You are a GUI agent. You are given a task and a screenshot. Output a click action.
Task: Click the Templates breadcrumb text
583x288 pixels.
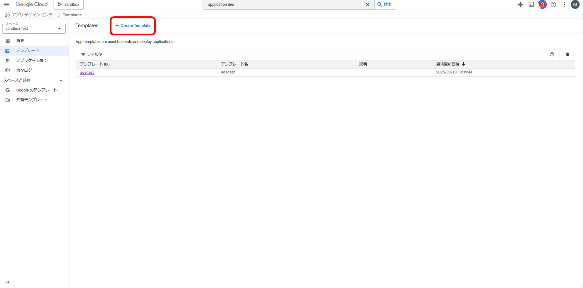tap(72, 15)
